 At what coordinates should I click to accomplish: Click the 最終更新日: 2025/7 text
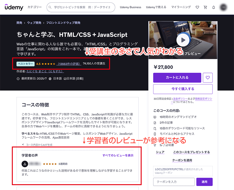click(x=34, y=78)
